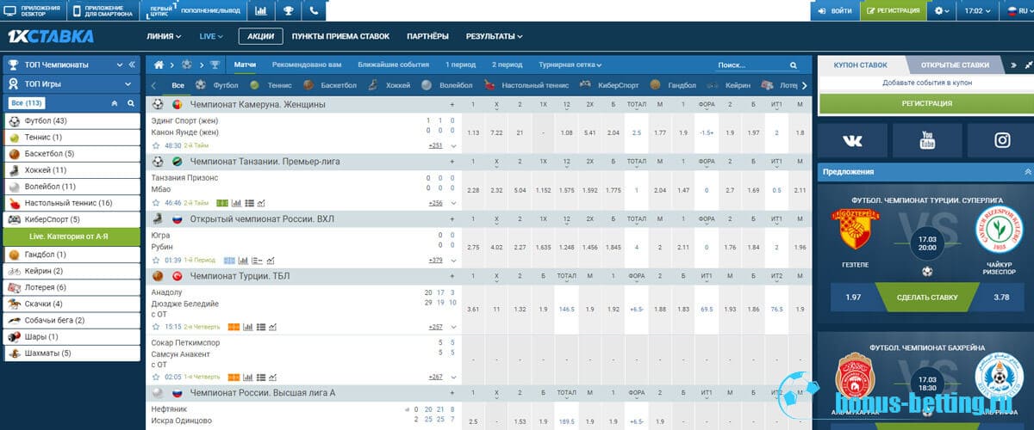The height and width of the screenshot is (430, 1034).
Task: Switch to the Матчи tab
Action: click(x=245, y=64)
